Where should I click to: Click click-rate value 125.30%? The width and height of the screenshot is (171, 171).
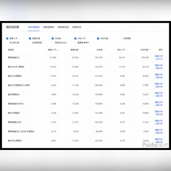click(x=99, y=141)
